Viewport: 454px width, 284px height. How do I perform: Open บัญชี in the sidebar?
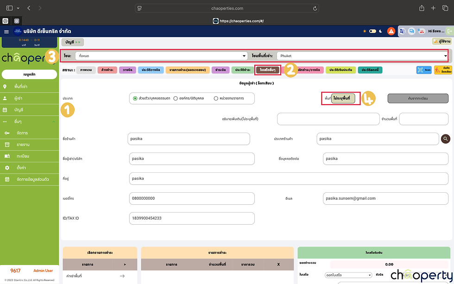(x=29, y=110)
